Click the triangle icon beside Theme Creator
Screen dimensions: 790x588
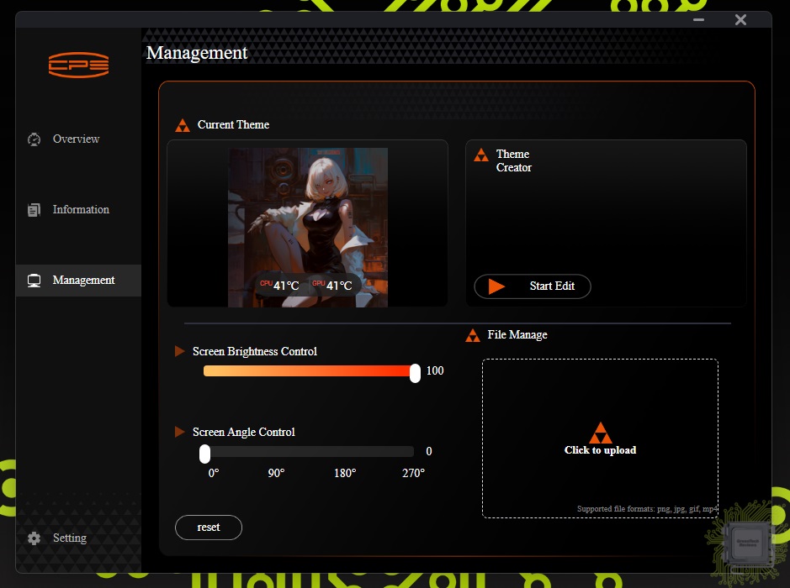coord(481,155)
